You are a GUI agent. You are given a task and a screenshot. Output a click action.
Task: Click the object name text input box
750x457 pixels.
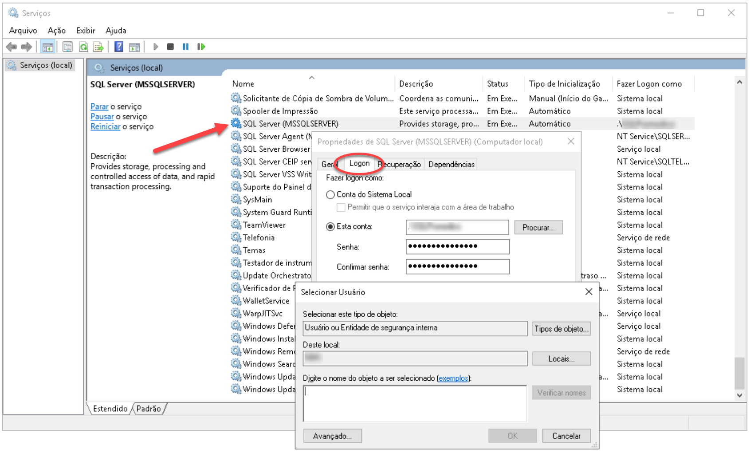[x=415, y=403]
